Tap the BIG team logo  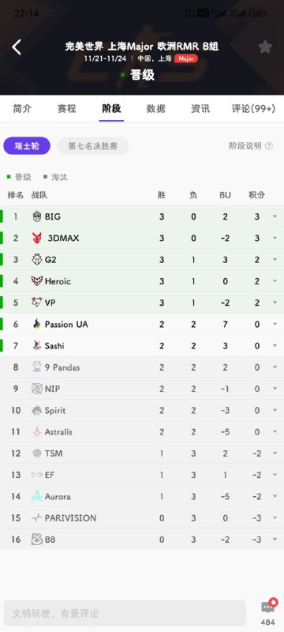tap(37, 216)
